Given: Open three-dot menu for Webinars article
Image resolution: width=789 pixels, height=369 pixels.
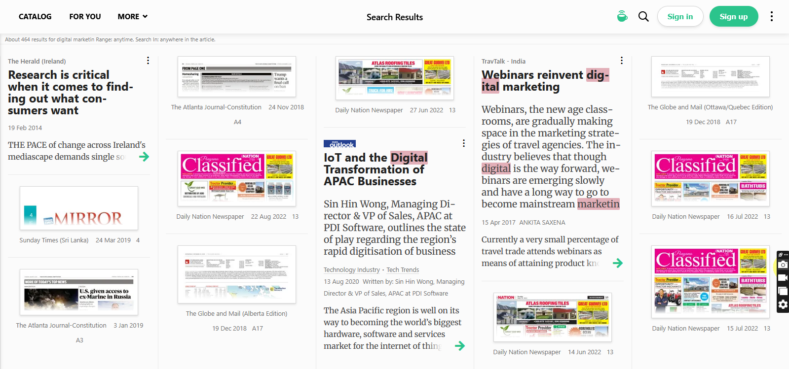Looking at the screenshot, I should (x=622, y=61).
